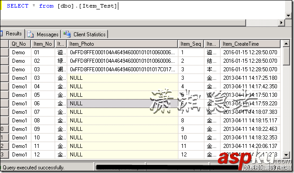
Task: Select the highlighted NULL cell in row 06
Action: coord(122,104)
